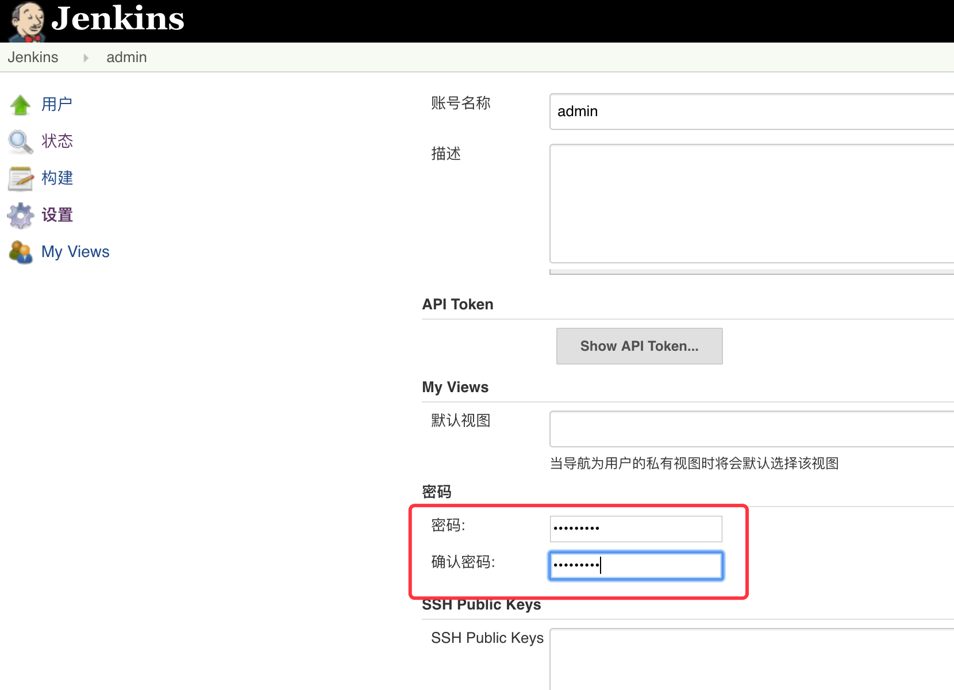
Task: Click the Show API Token... button
Action: coord(639,346)
